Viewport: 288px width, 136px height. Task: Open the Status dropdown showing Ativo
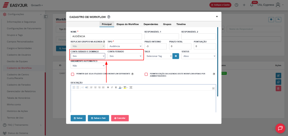[x=199, y=56]
